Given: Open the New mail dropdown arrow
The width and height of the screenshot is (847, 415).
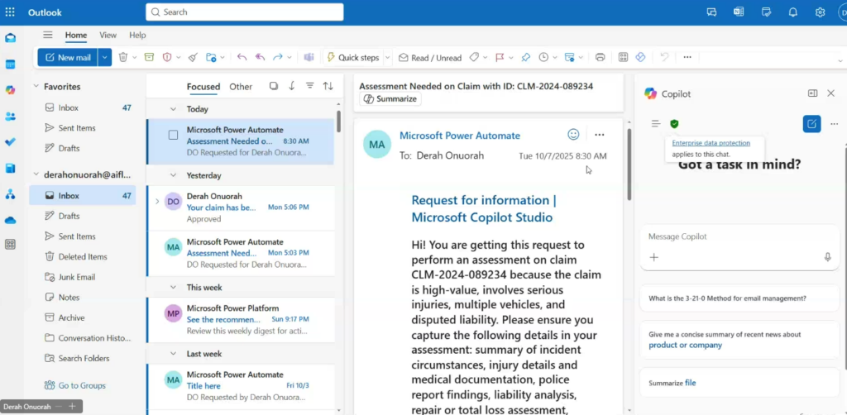Looking at the screenshot, I should 104,57.
